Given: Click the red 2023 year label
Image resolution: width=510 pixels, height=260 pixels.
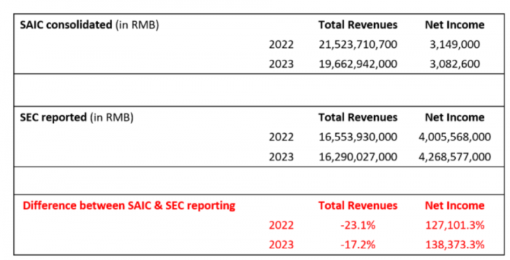Looking at the screenshot, I should 281,244.
